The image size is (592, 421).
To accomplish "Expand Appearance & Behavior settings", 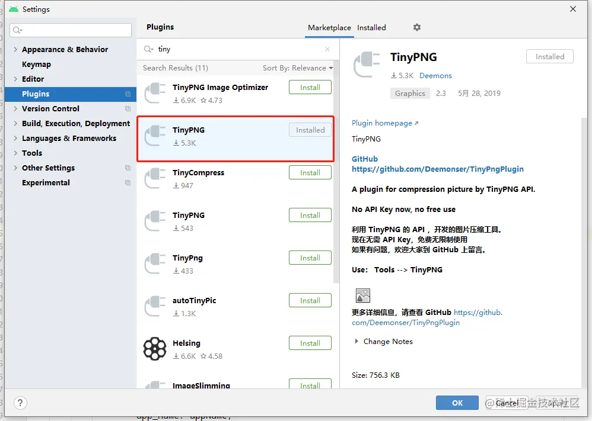I will 15,49.
